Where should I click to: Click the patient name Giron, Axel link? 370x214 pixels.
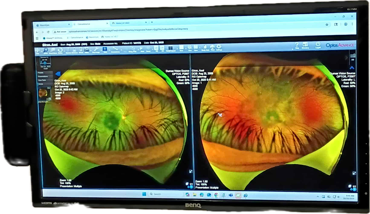click(x=50, y=45)
